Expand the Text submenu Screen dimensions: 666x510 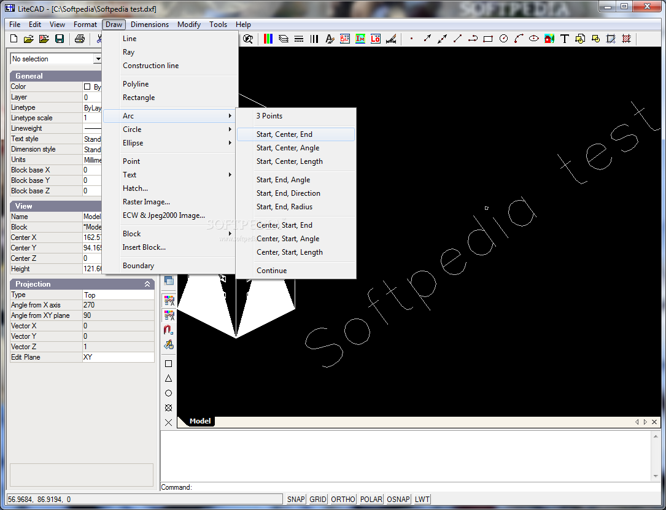pos(170,175)
